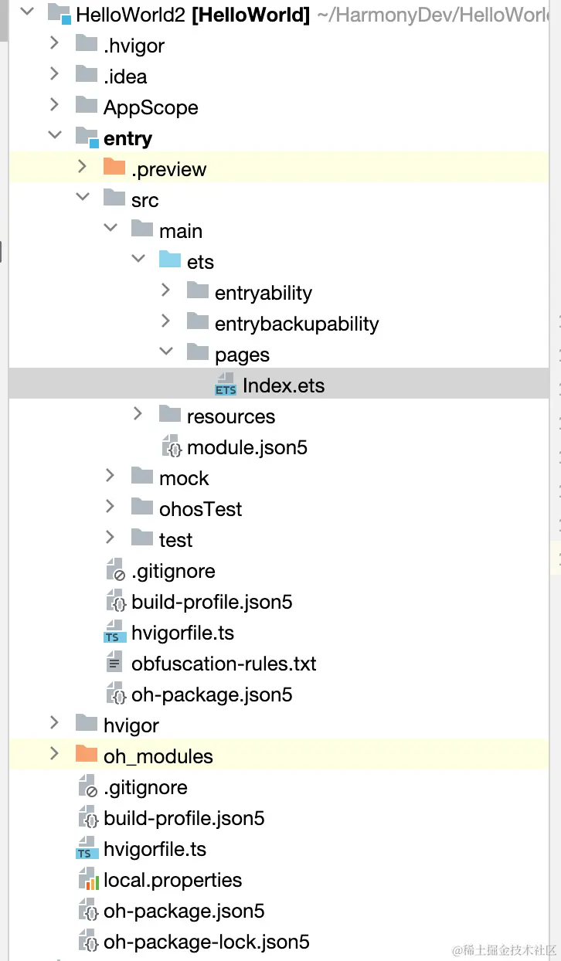Click the entry module folder icon

87,138
